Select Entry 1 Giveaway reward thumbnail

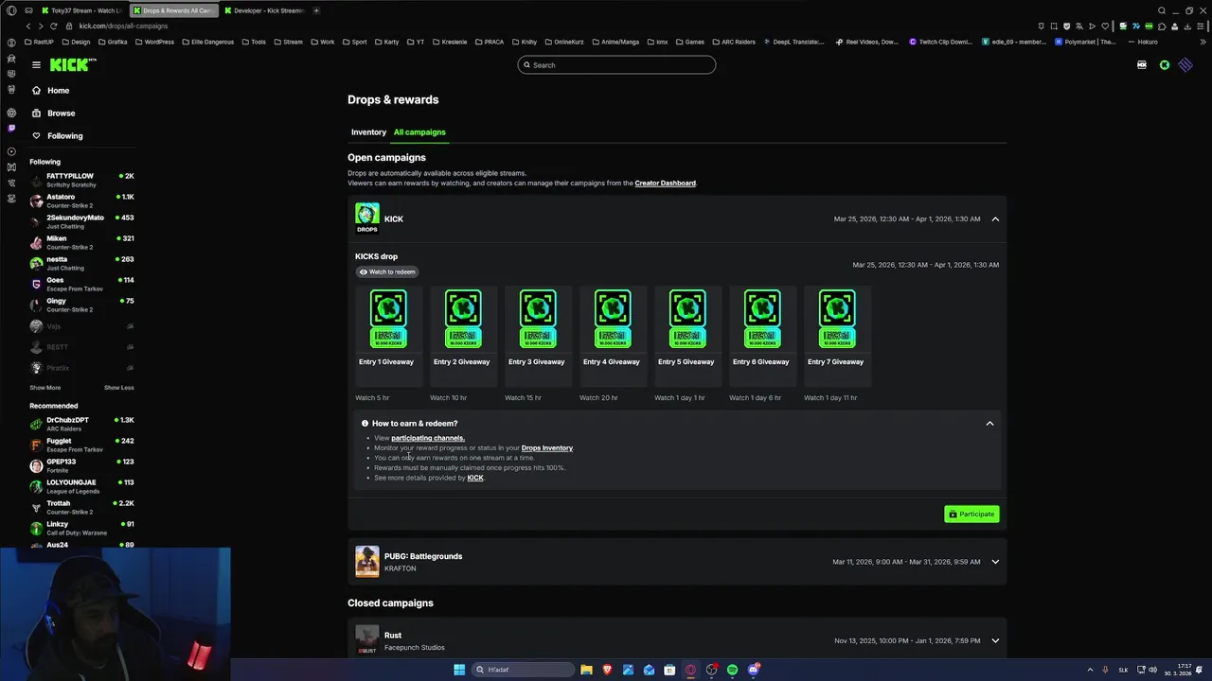pos(388,320)
